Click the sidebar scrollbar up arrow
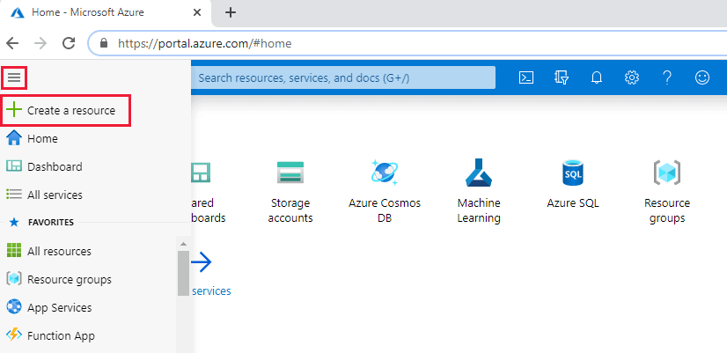The height and width of the screenshot is (353, 727). coord(183,244)
